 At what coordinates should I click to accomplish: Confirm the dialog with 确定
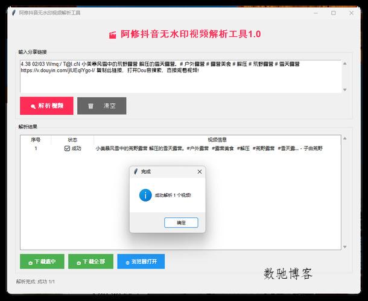pos(181,223)
